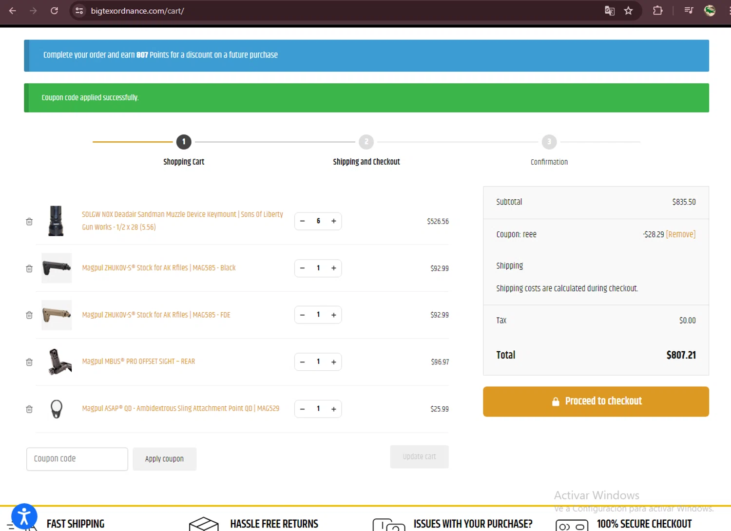This screenshot has height=531, width=731.
Task: Decrease SOLGW NOX muzzle device quantity
Action: point(303,221)
